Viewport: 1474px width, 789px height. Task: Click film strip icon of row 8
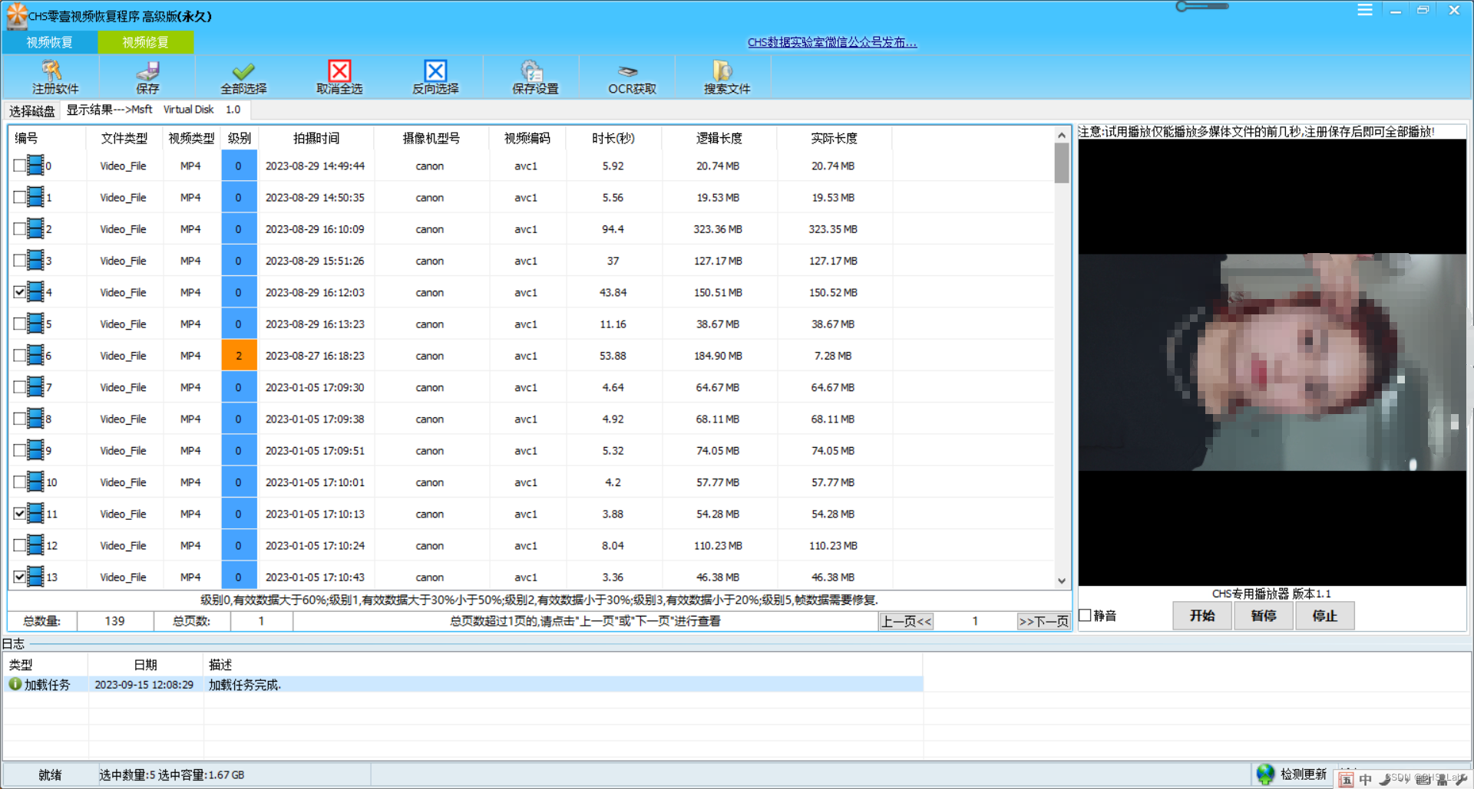coord(35,418)
